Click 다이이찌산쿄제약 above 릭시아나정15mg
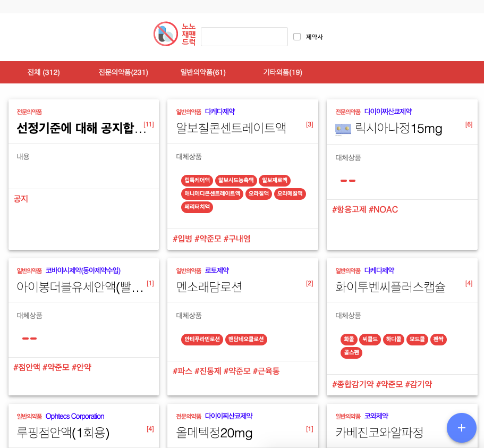Viewport: 484px width, 448px height. tap(388, 112)
